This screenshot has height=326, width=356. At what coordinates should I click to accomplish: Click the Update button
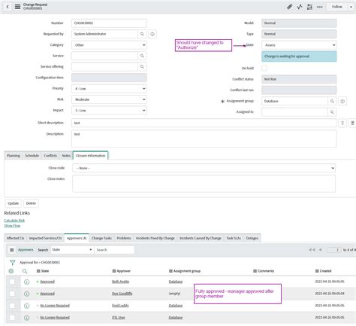click(x=14, y=203)
